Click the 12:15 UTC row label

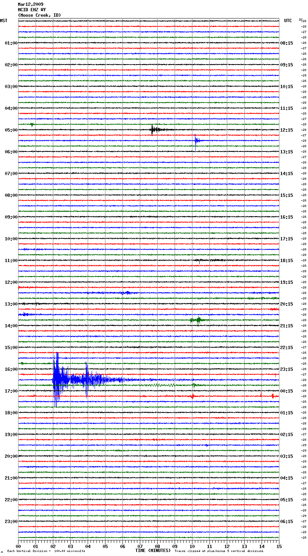coord(287,130)
